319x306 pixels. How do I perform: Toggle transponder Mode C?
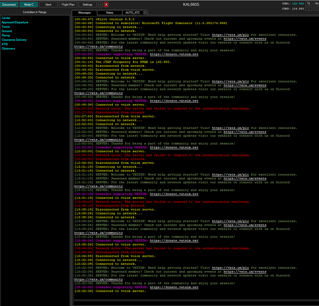pos(29,5)
